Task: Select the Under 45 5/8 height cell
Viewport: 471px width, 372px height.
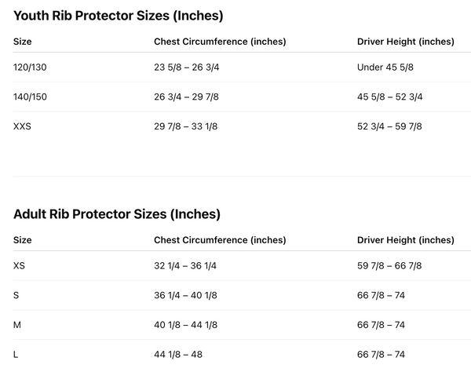Action: pos(385,67)
